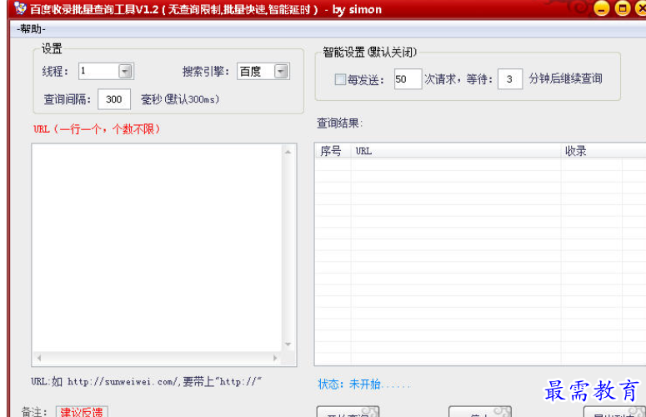The width and height of the screenshot is (646, 417).
Task: Click the URL list scroll down arrow
Action: (288, 344)
